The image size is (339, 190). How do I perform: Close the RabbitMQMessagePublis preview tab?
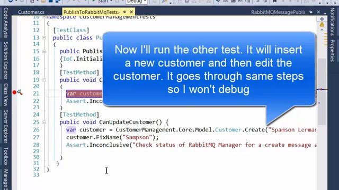tap(318, 12)
